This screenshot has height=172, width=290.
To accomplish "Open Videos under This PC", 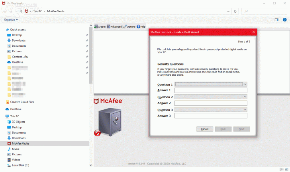I will click(x=16, y=160).
